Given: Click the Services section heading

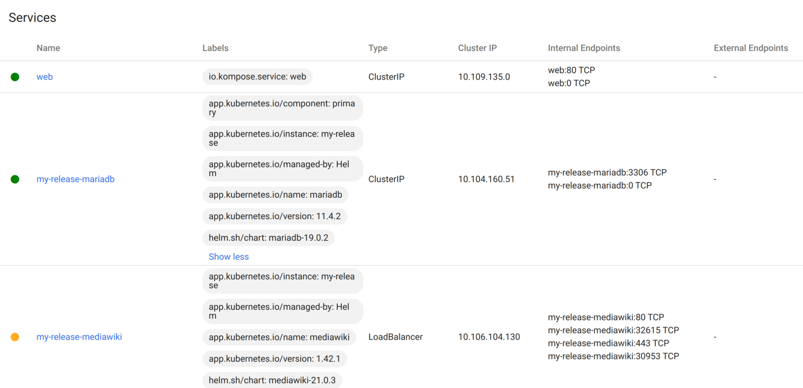Looking at the screenshot, I should 33,18.
